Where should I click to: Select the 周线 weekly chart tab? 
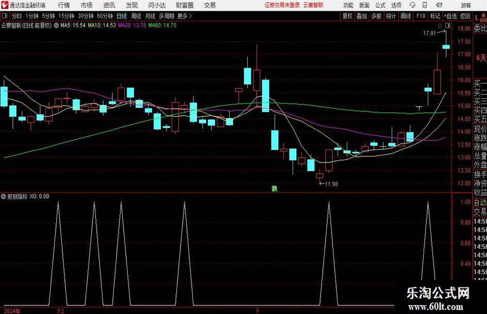tap(136, 16)
